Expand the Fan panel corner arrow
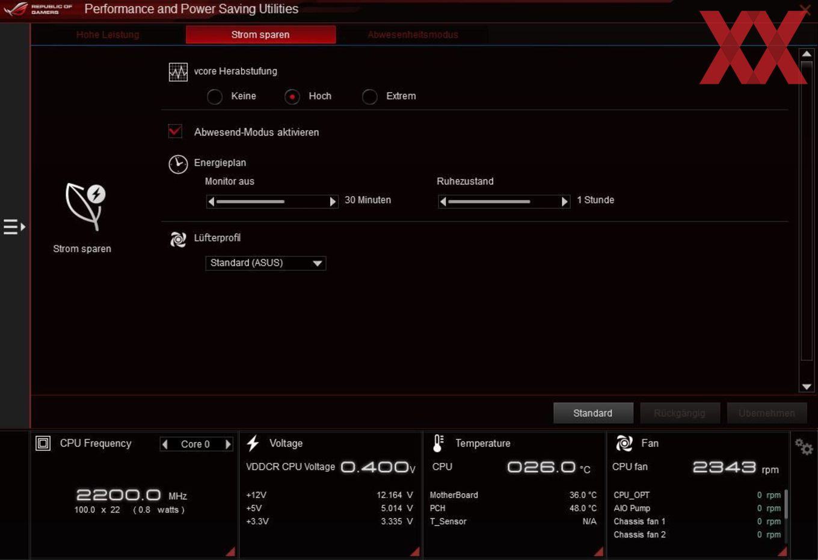 782,551
